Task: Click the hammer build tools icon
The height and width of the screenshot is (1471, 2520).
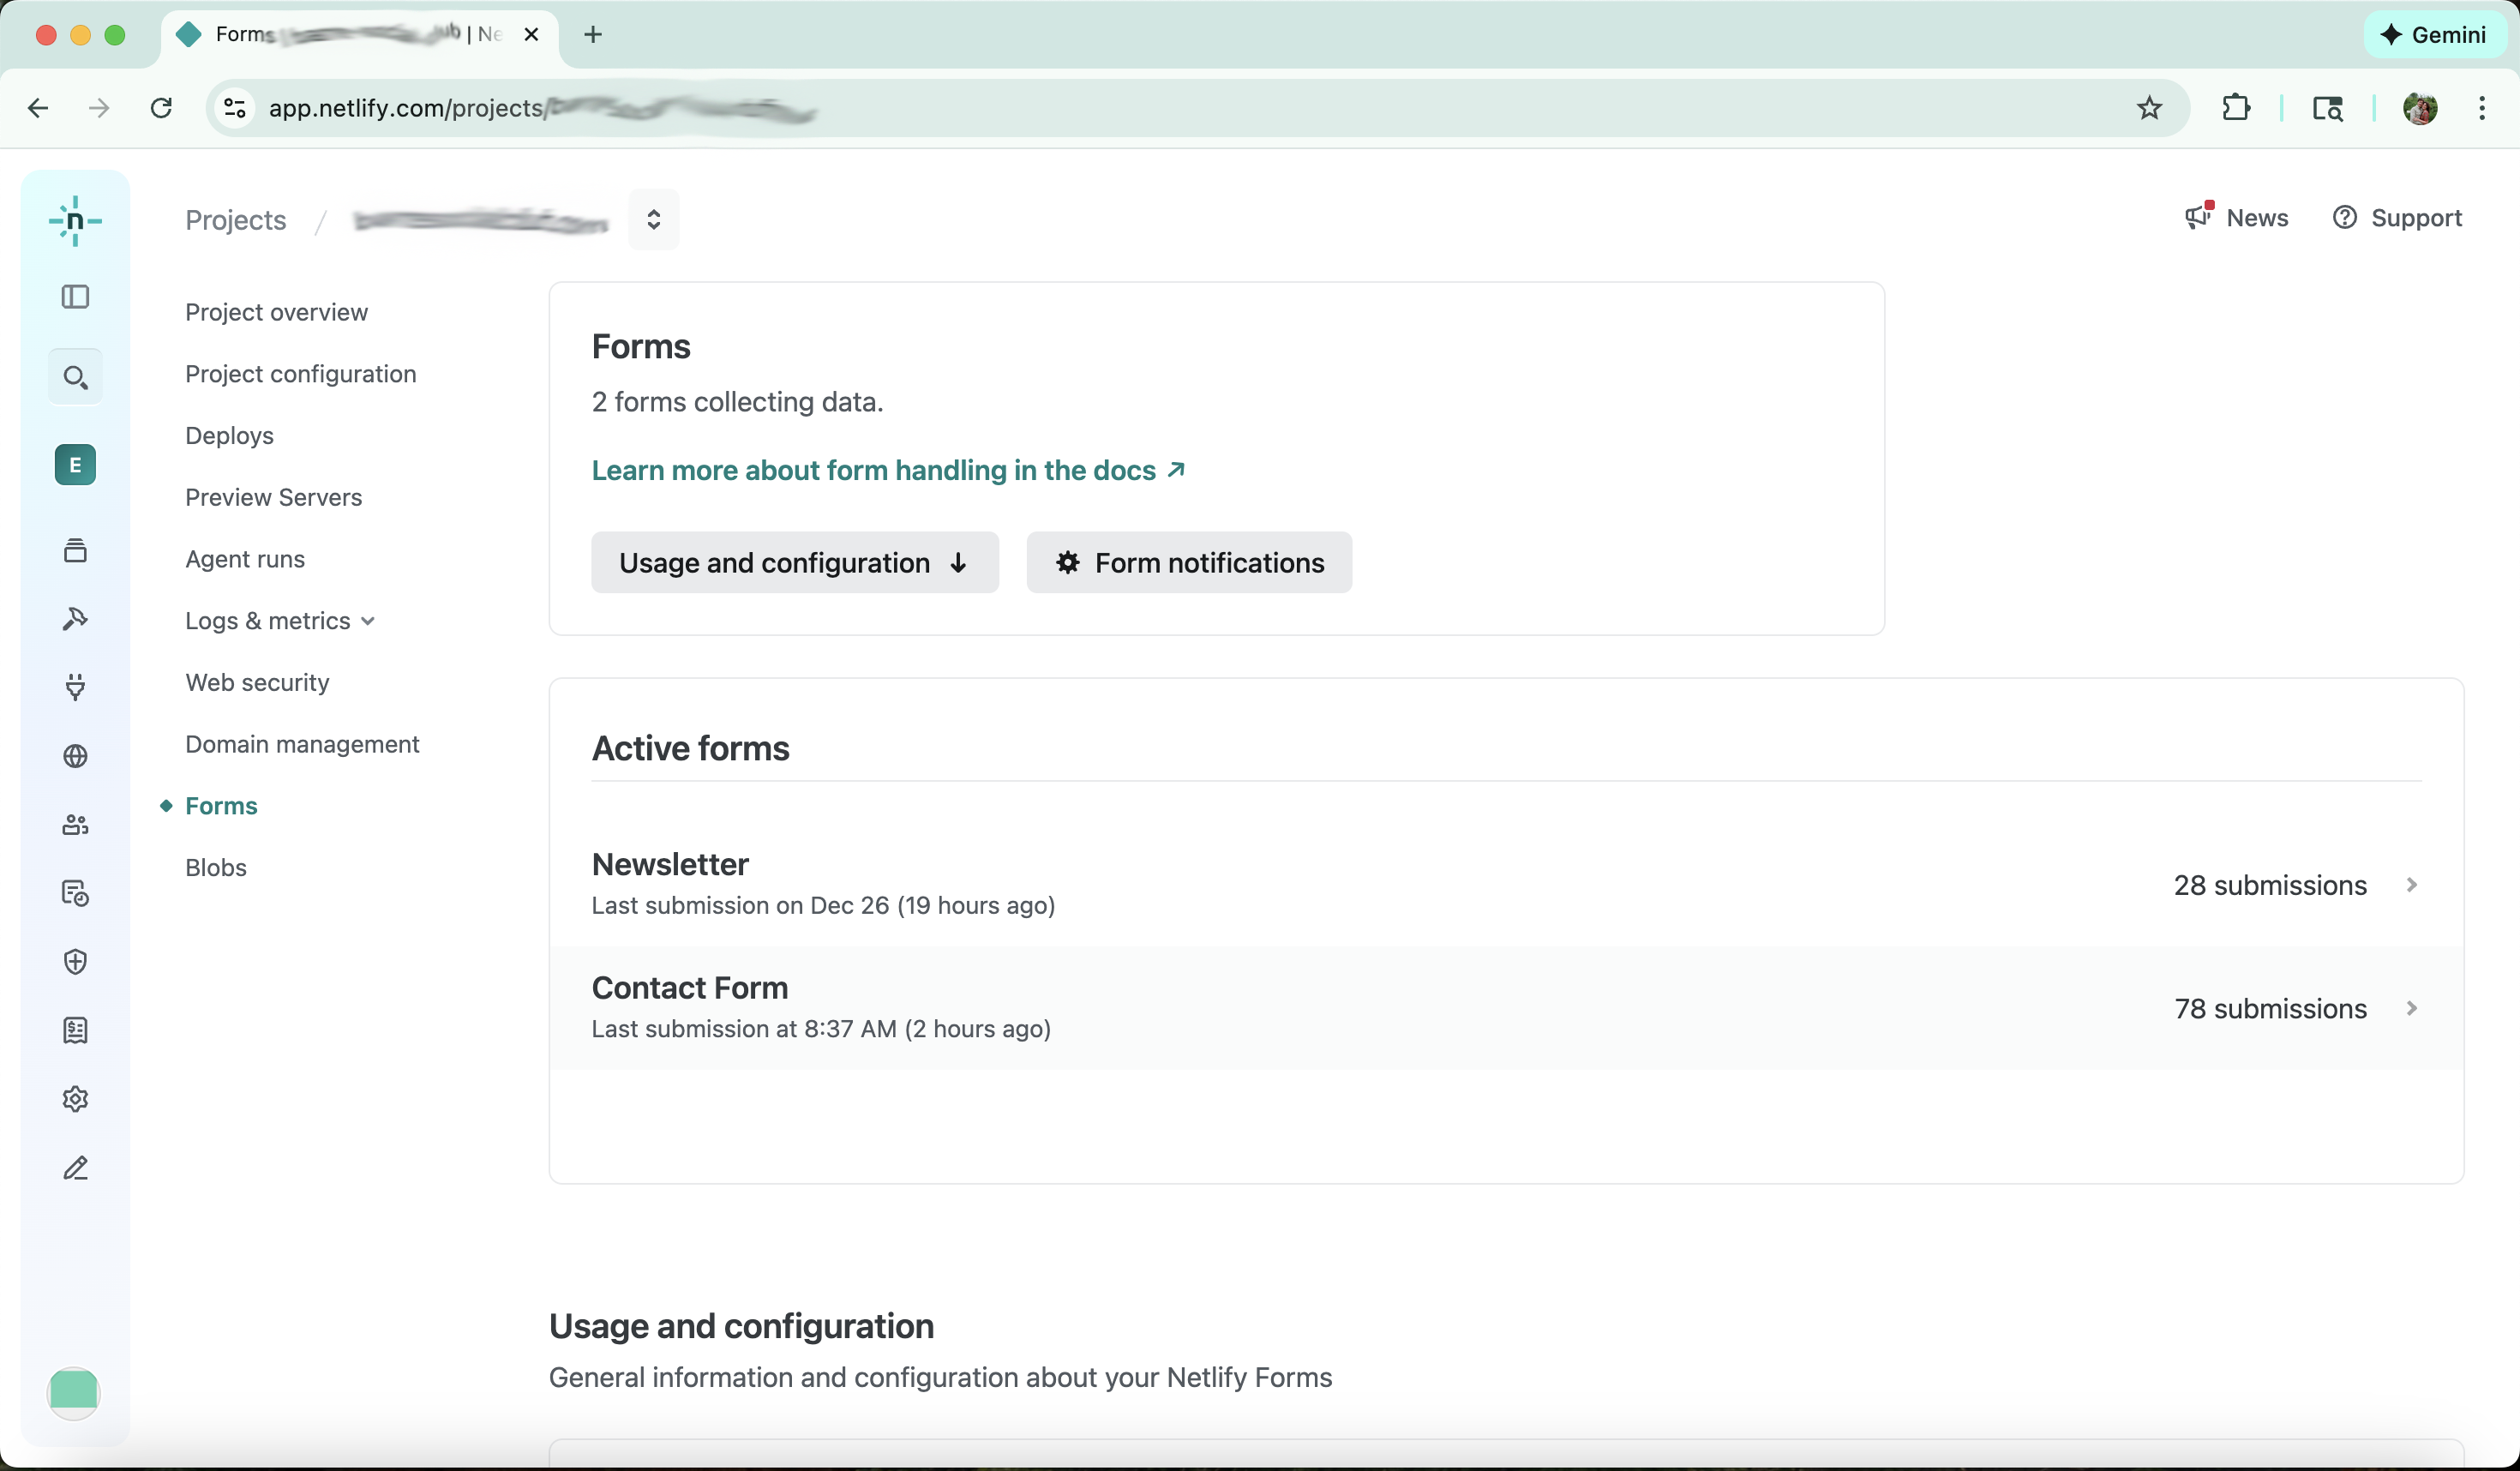Action: tap(76, 618)
